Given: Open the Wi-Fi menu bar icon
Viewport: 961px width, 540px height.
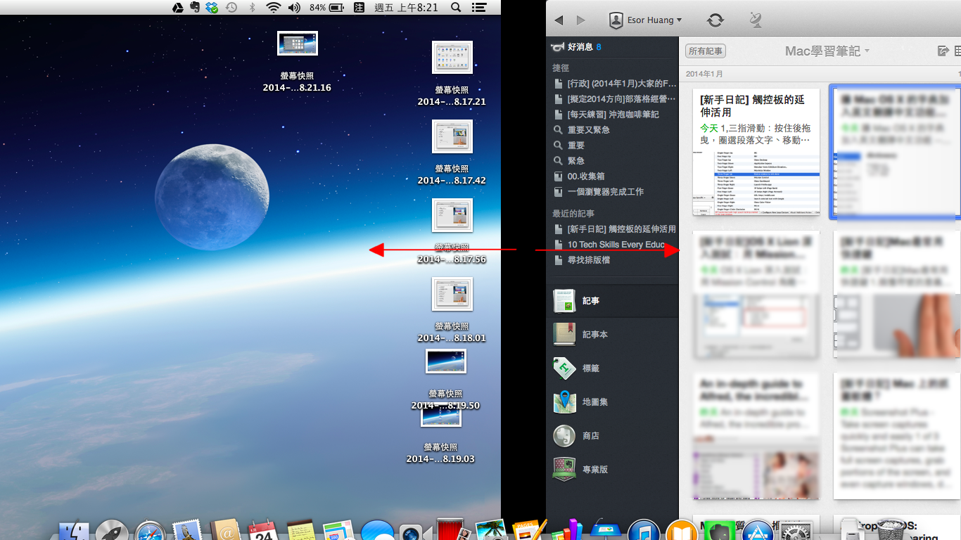Looking at the screenshot, I should 273,8.
